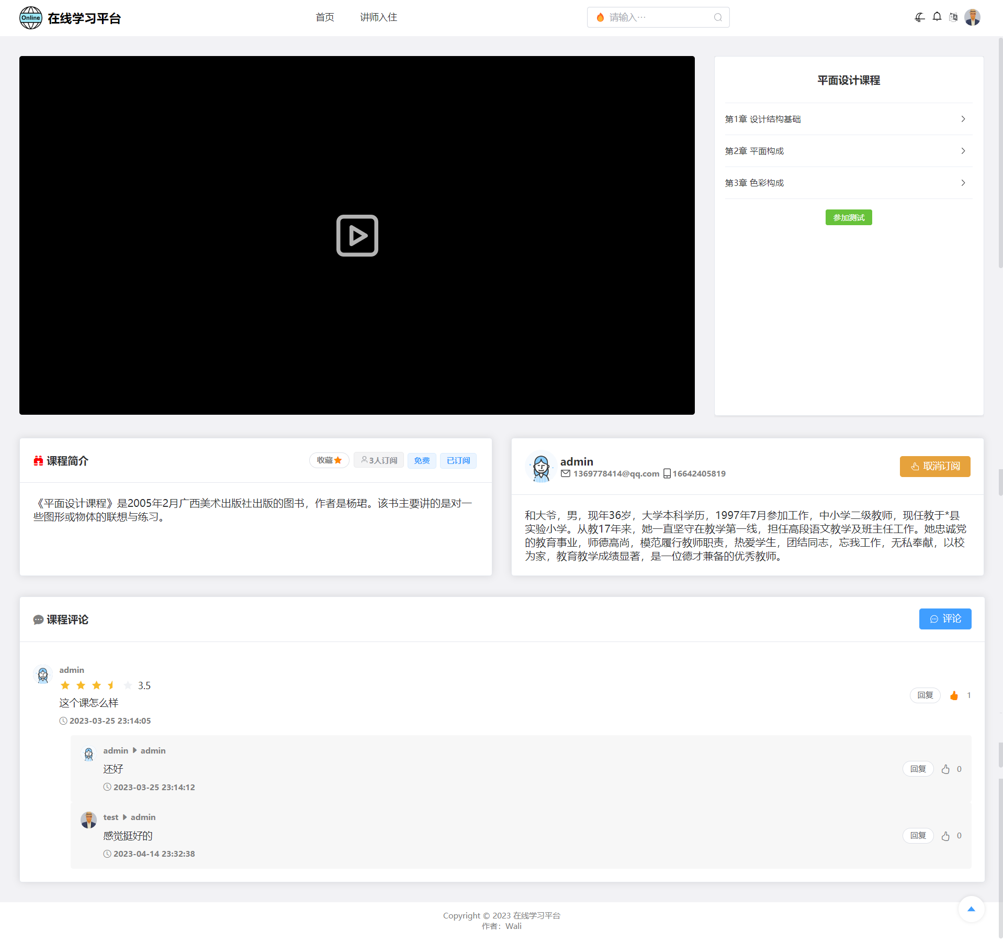The height and width of the screenshot is (941, 1003).
Task: Reply to the 还好 comment
Action: (x=918, y=769)
